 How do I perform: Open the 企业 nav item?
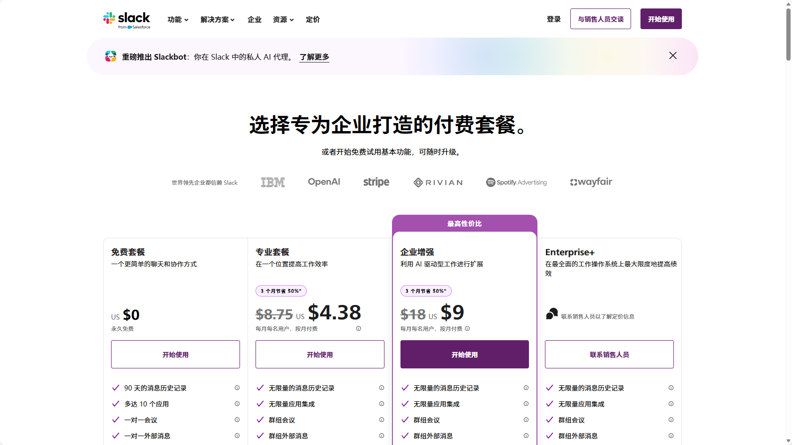pyautogui.click(x=255, y=20)
